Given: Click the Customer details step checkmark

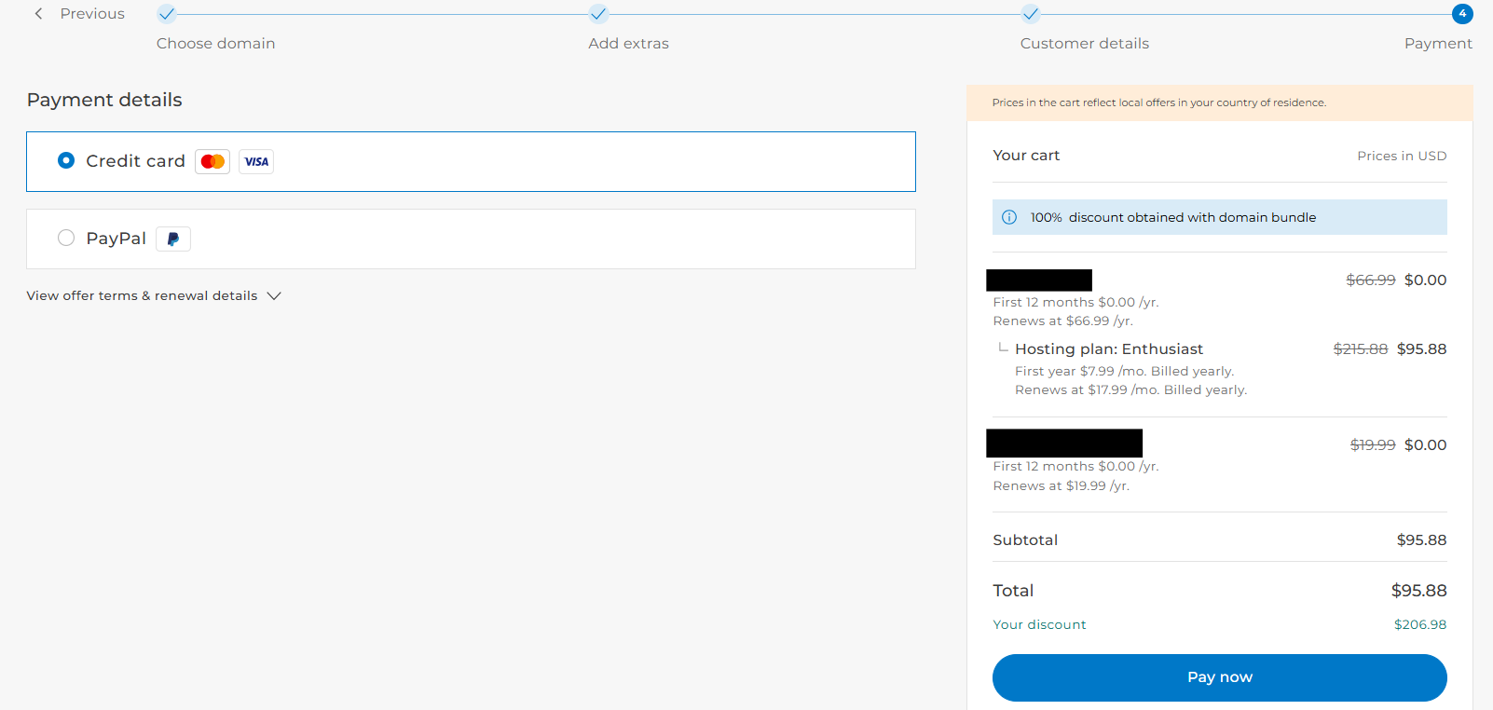Looking at the screenshot, I should click(x=1030, y=14).
